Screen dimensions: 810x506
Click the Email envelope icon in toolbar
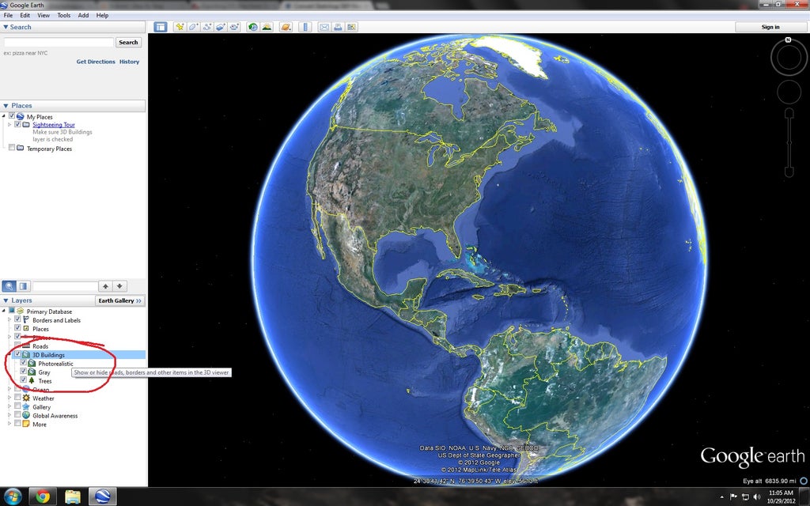click(x=324, y=27)
